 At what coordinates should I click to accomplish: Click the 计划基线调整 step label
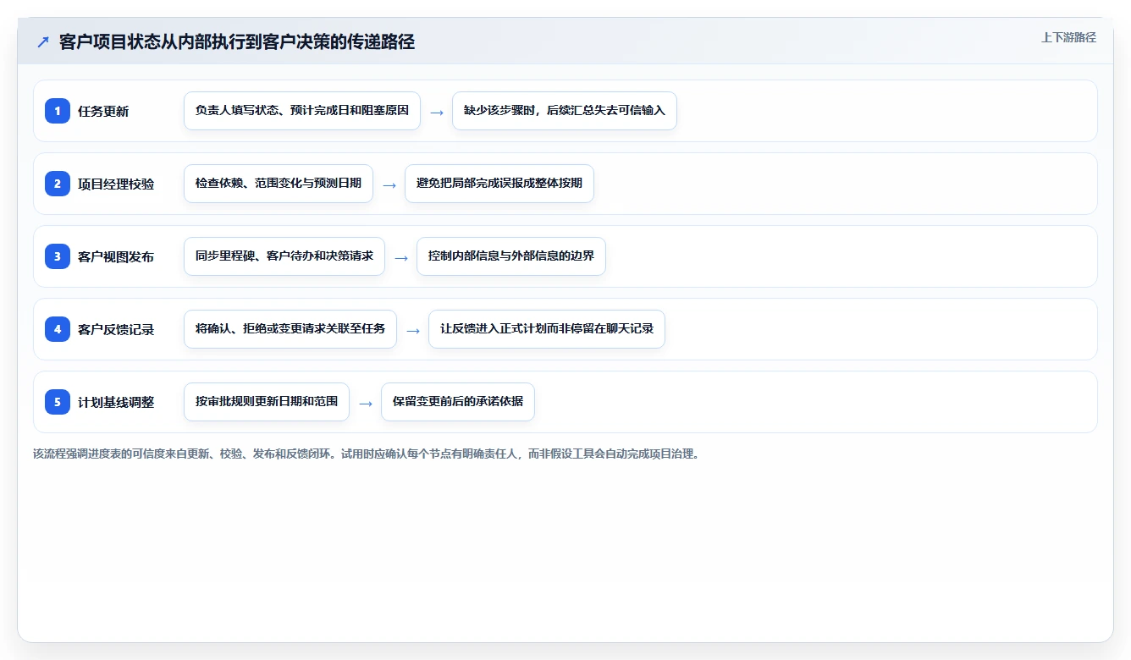click(116, 402)
